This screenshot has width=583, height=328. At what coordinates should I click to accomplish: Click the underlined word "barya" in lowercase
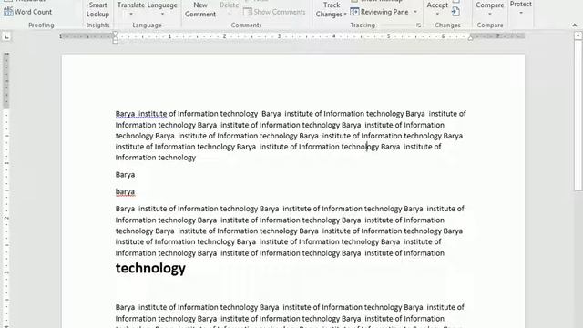click(x=125, y=192)
